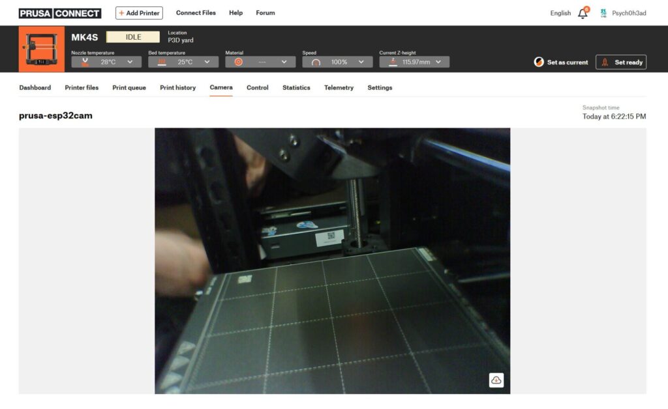Click the nozzle temperature icon

pyautogui.click(x=85, y=62)
